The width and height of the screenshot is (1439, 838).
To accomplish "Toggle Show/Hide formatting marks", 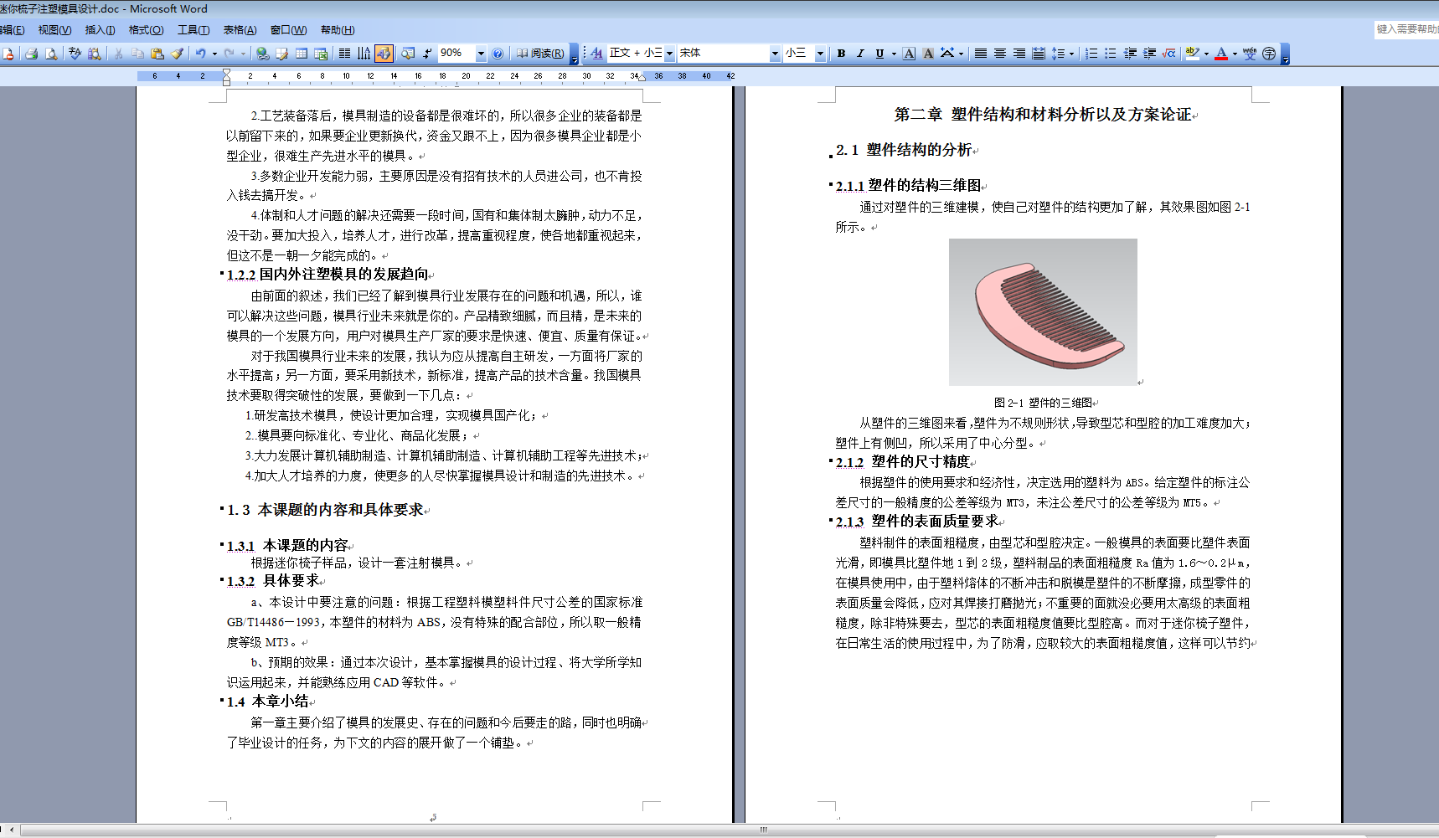I will [427, 54].
